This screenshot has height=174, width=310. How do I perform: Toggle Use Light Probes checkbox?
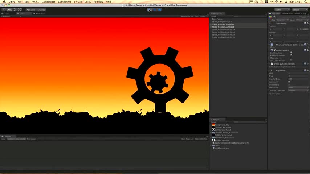click(291, 61)
